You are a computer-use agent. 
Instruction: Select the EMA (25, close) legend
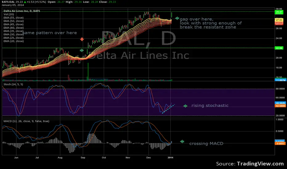pyautogui.click(x=14, y=38)
